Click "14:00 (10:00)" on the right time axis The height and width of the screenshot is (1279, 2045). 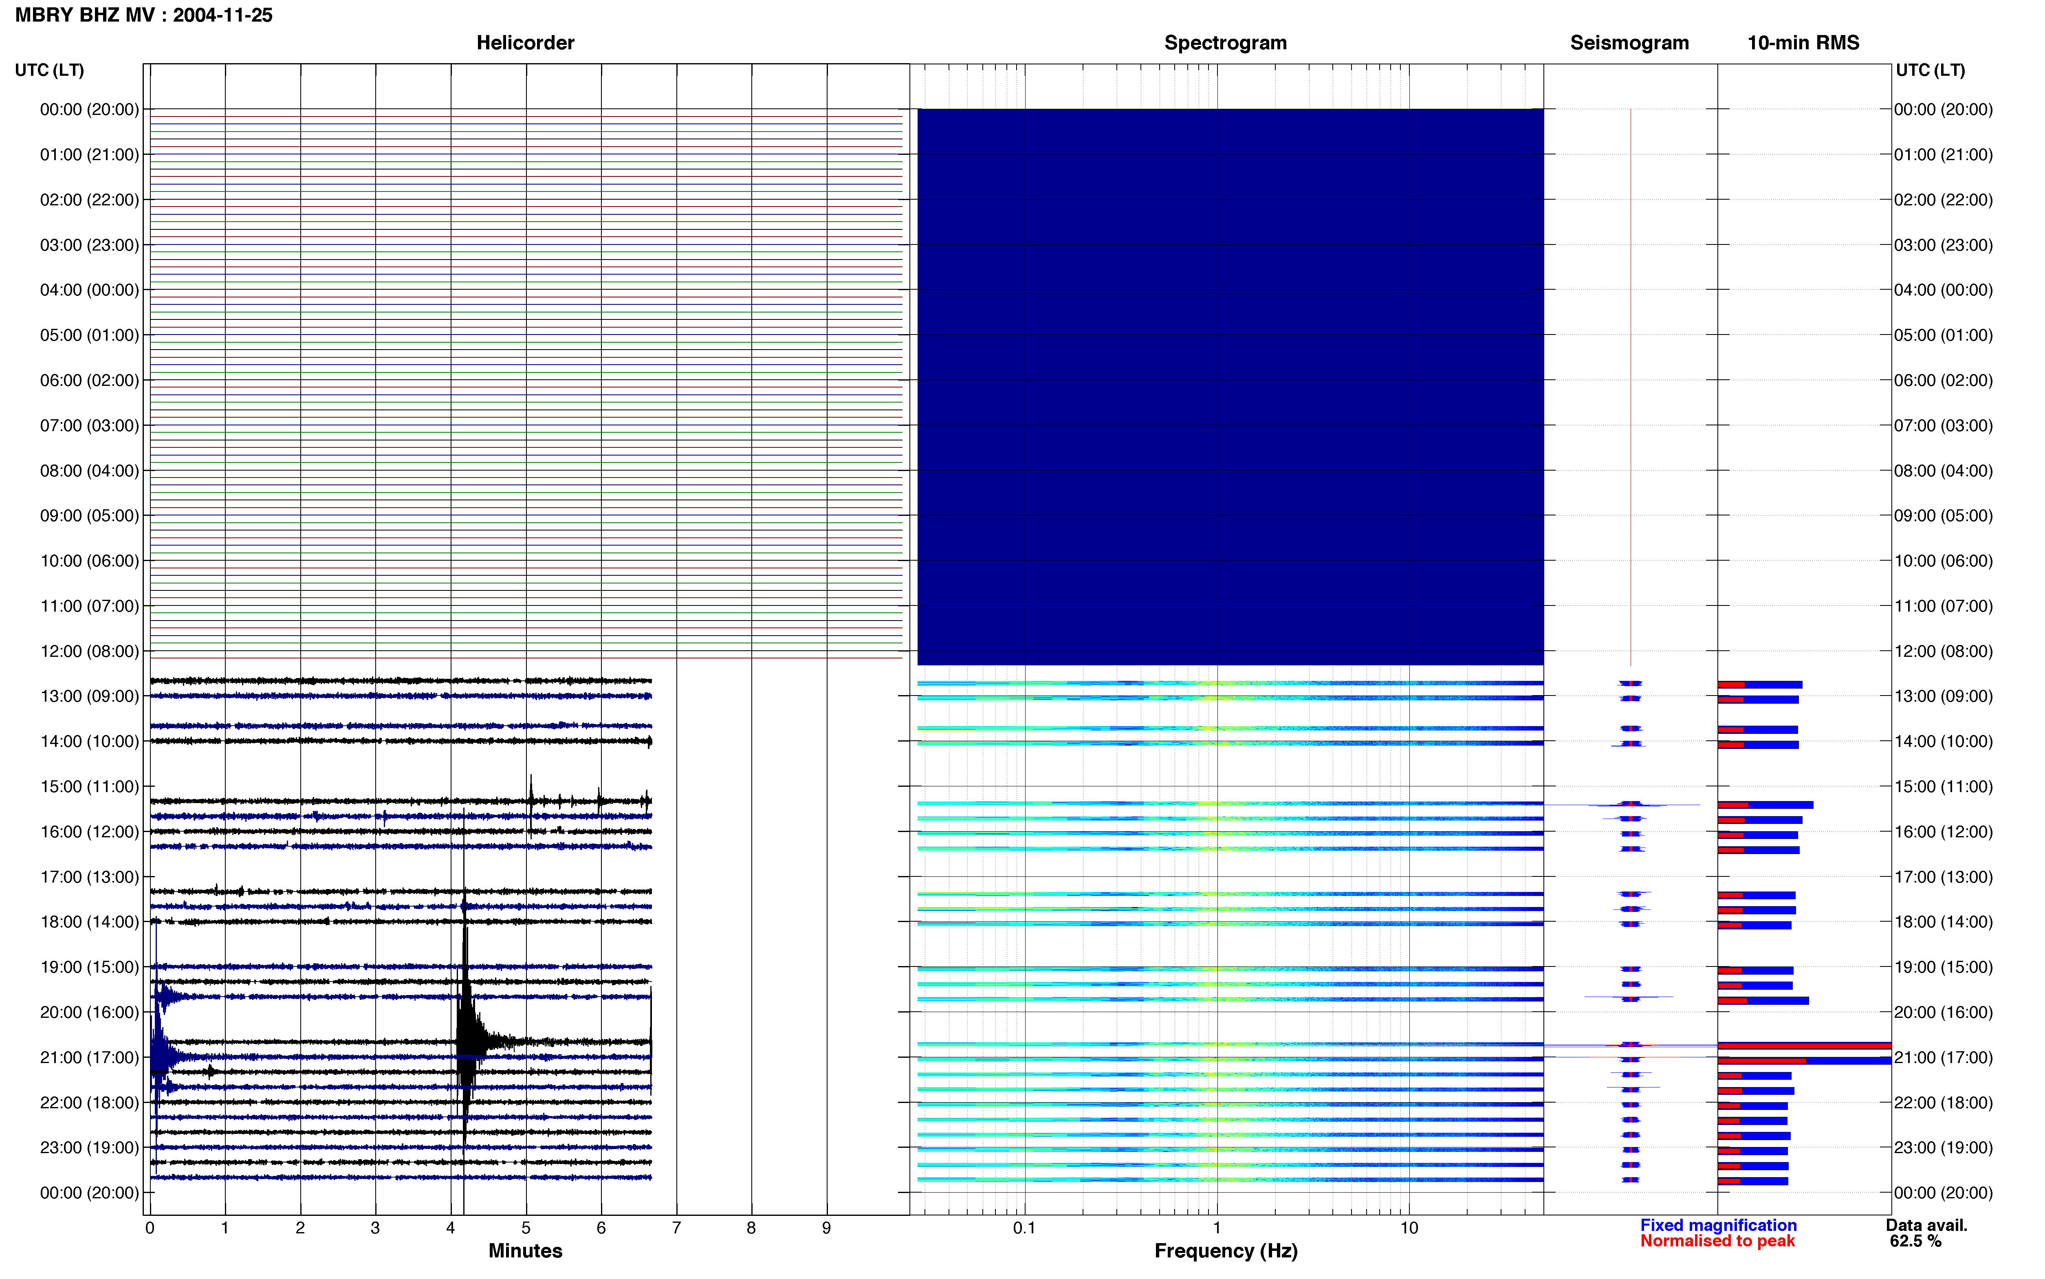coord(1944,742)
